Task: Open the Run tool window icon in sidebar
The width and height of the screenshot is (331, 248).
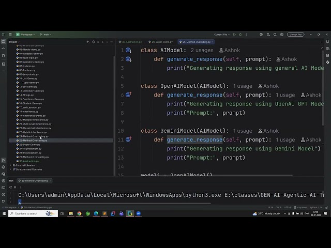Action: 4,160
